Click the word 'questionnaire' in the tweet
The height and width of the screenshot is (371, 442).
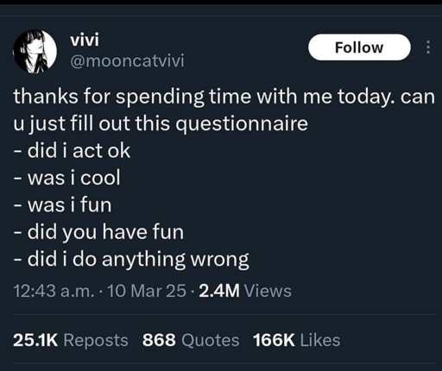(242, 124)
